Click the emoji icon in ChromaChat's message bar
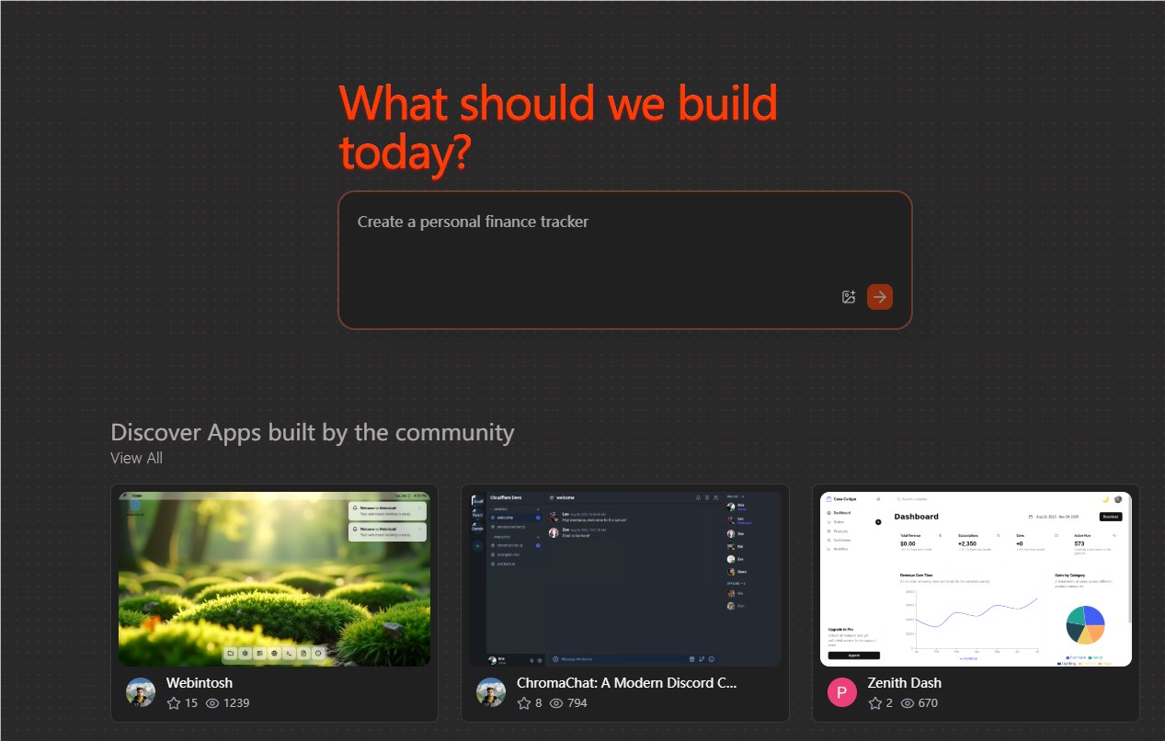This screenshot has height=741, width=1165. tap(711, 660)
